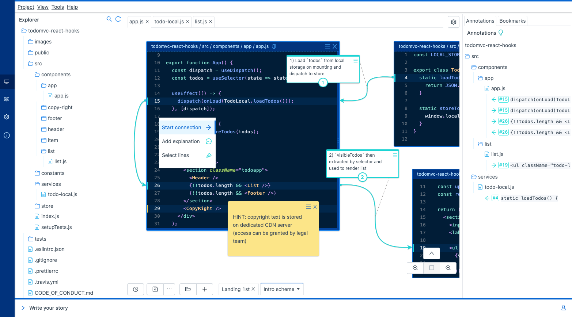Open the canvas settings gear button
The height and width of the screenshot is (317, 572).
coord(454,22)
